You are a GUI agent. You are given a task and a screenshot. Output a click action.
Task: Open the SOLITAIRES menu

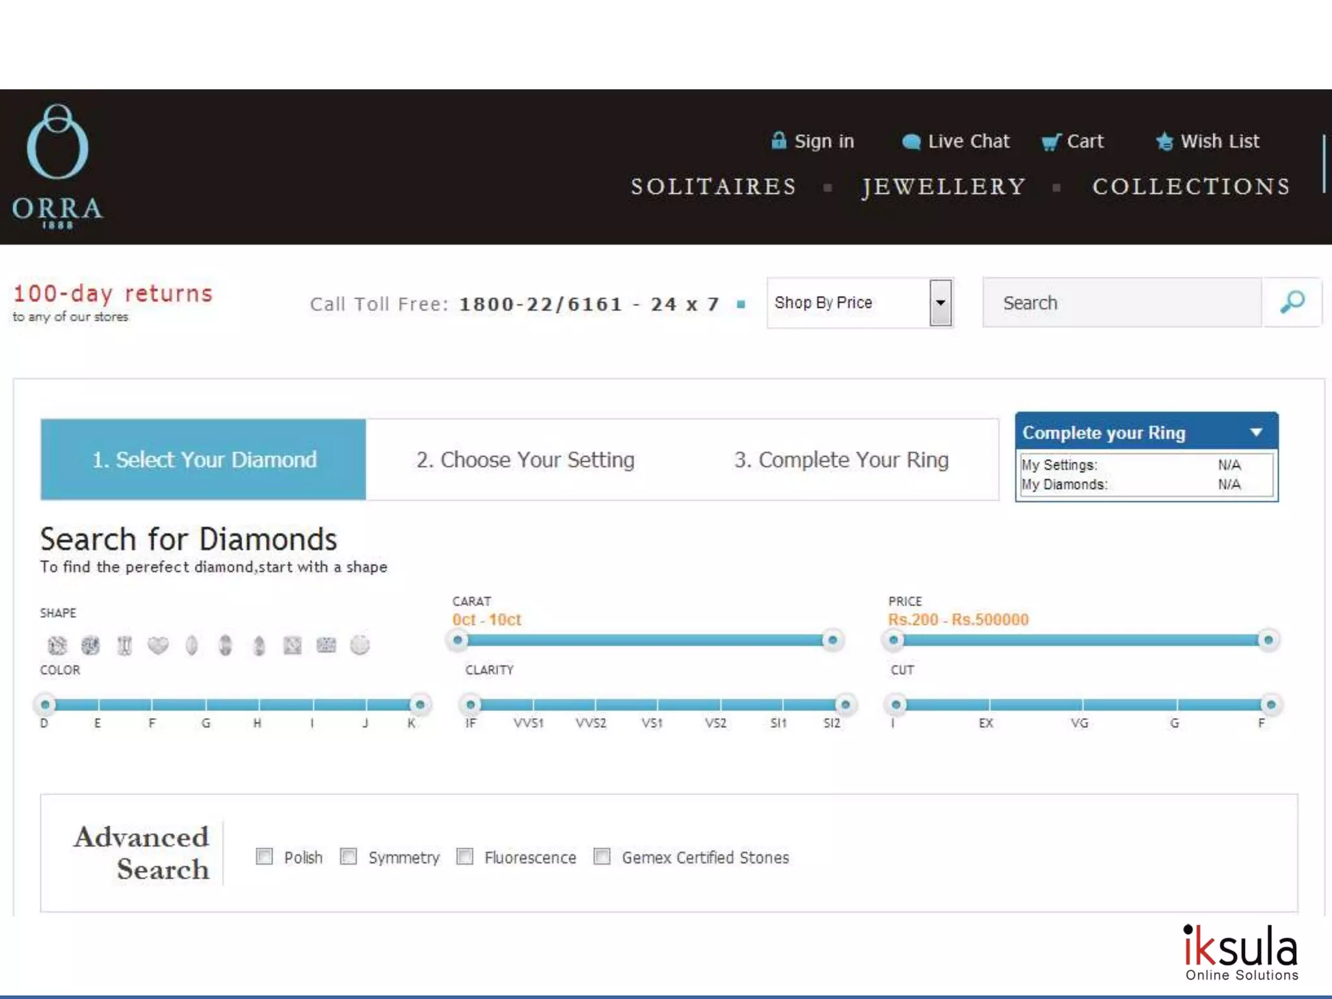tap(713, 187)
